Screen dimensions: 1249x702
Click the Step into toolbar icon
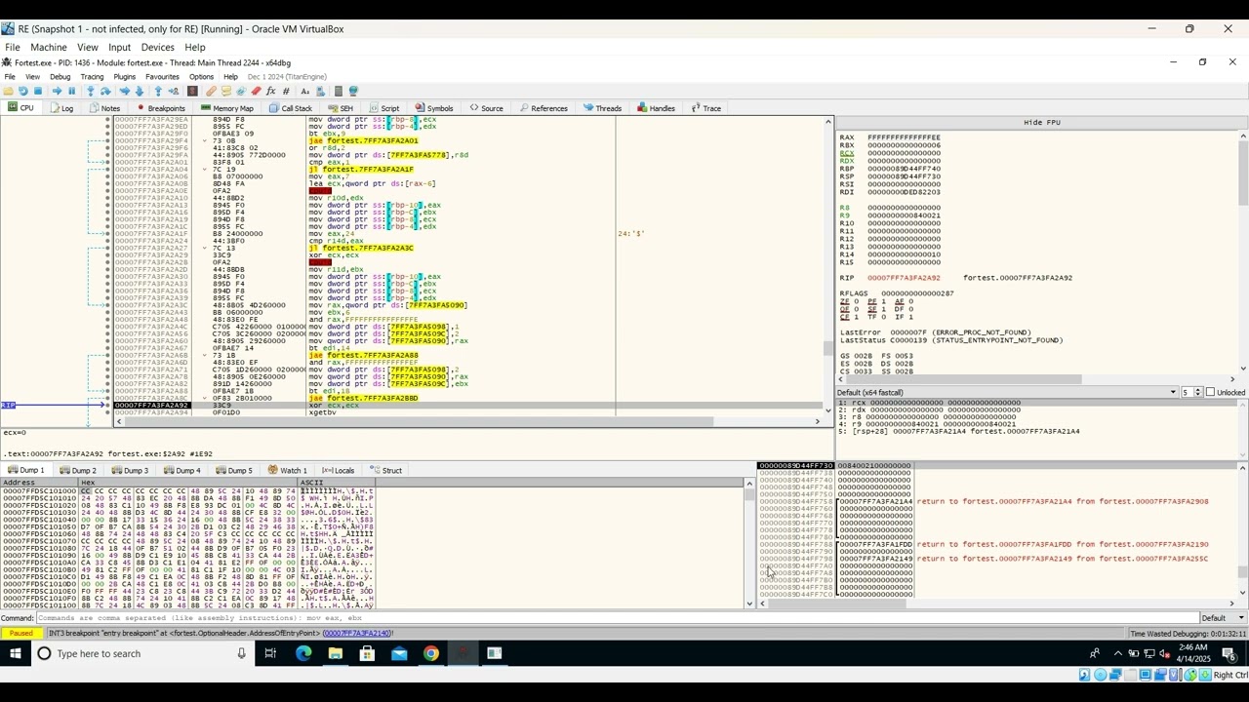(91, 91)
